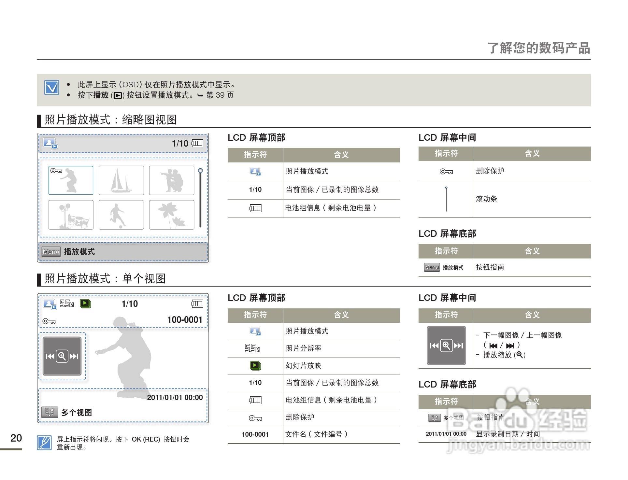The height and width of the screenshot is (480, 628).
Task: Click the page number 20
Action: click(16, 438)
